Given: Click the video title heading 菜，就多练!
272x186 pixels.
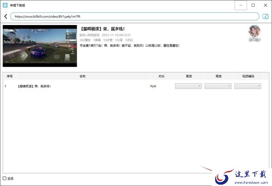Looking at the screenshot, I should click(102, 29).
